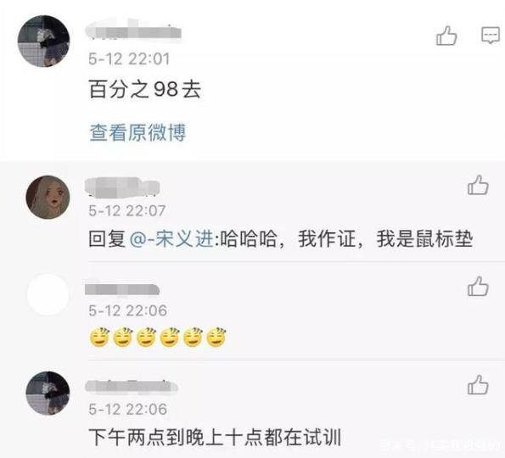Select the 5-12 22:01 timestamp
The image size is (505, 458).
pyautogui.click(x=129, y=59)
